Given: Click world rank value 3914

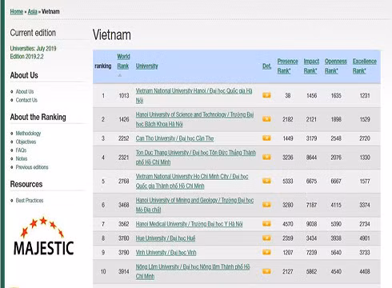Looking at the screenshot, I should click(124, 271).
